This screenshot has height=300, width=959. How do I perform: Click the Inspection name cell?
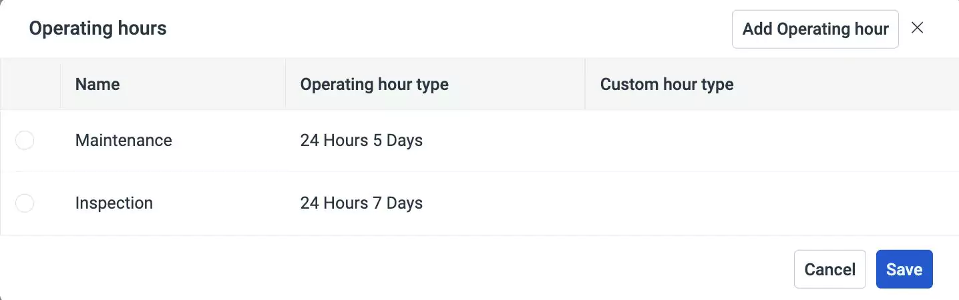(114, 203)
